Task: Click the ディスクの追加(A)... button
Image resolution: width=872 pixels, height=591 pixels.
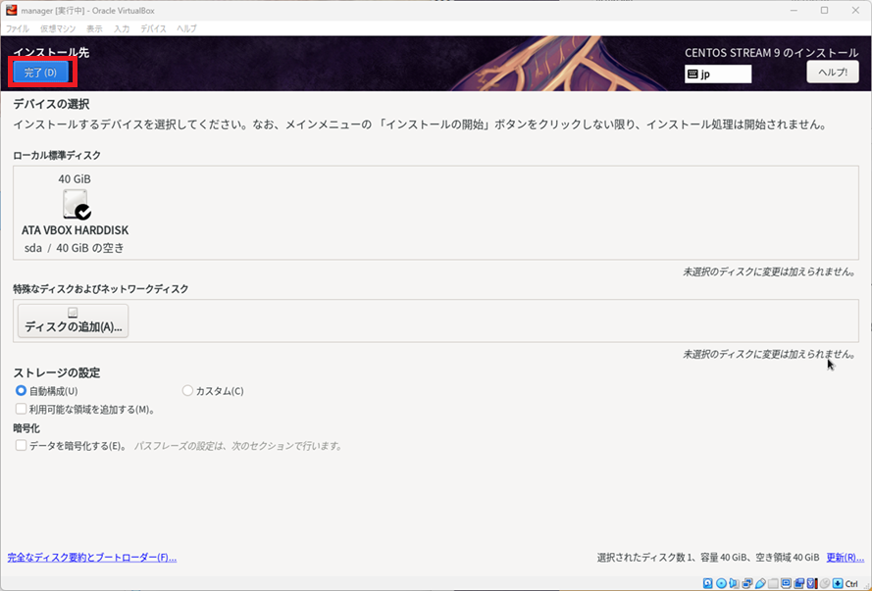Action: (73, 320)
